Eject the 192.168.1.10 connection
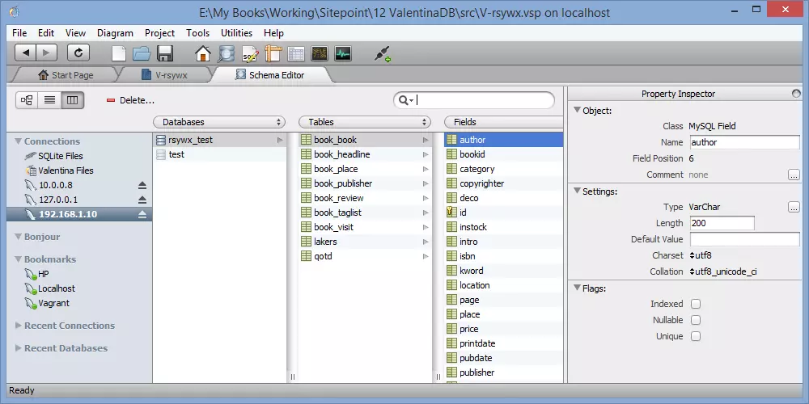The height and width of the screenshot is (404, 809). pos(142,214)
